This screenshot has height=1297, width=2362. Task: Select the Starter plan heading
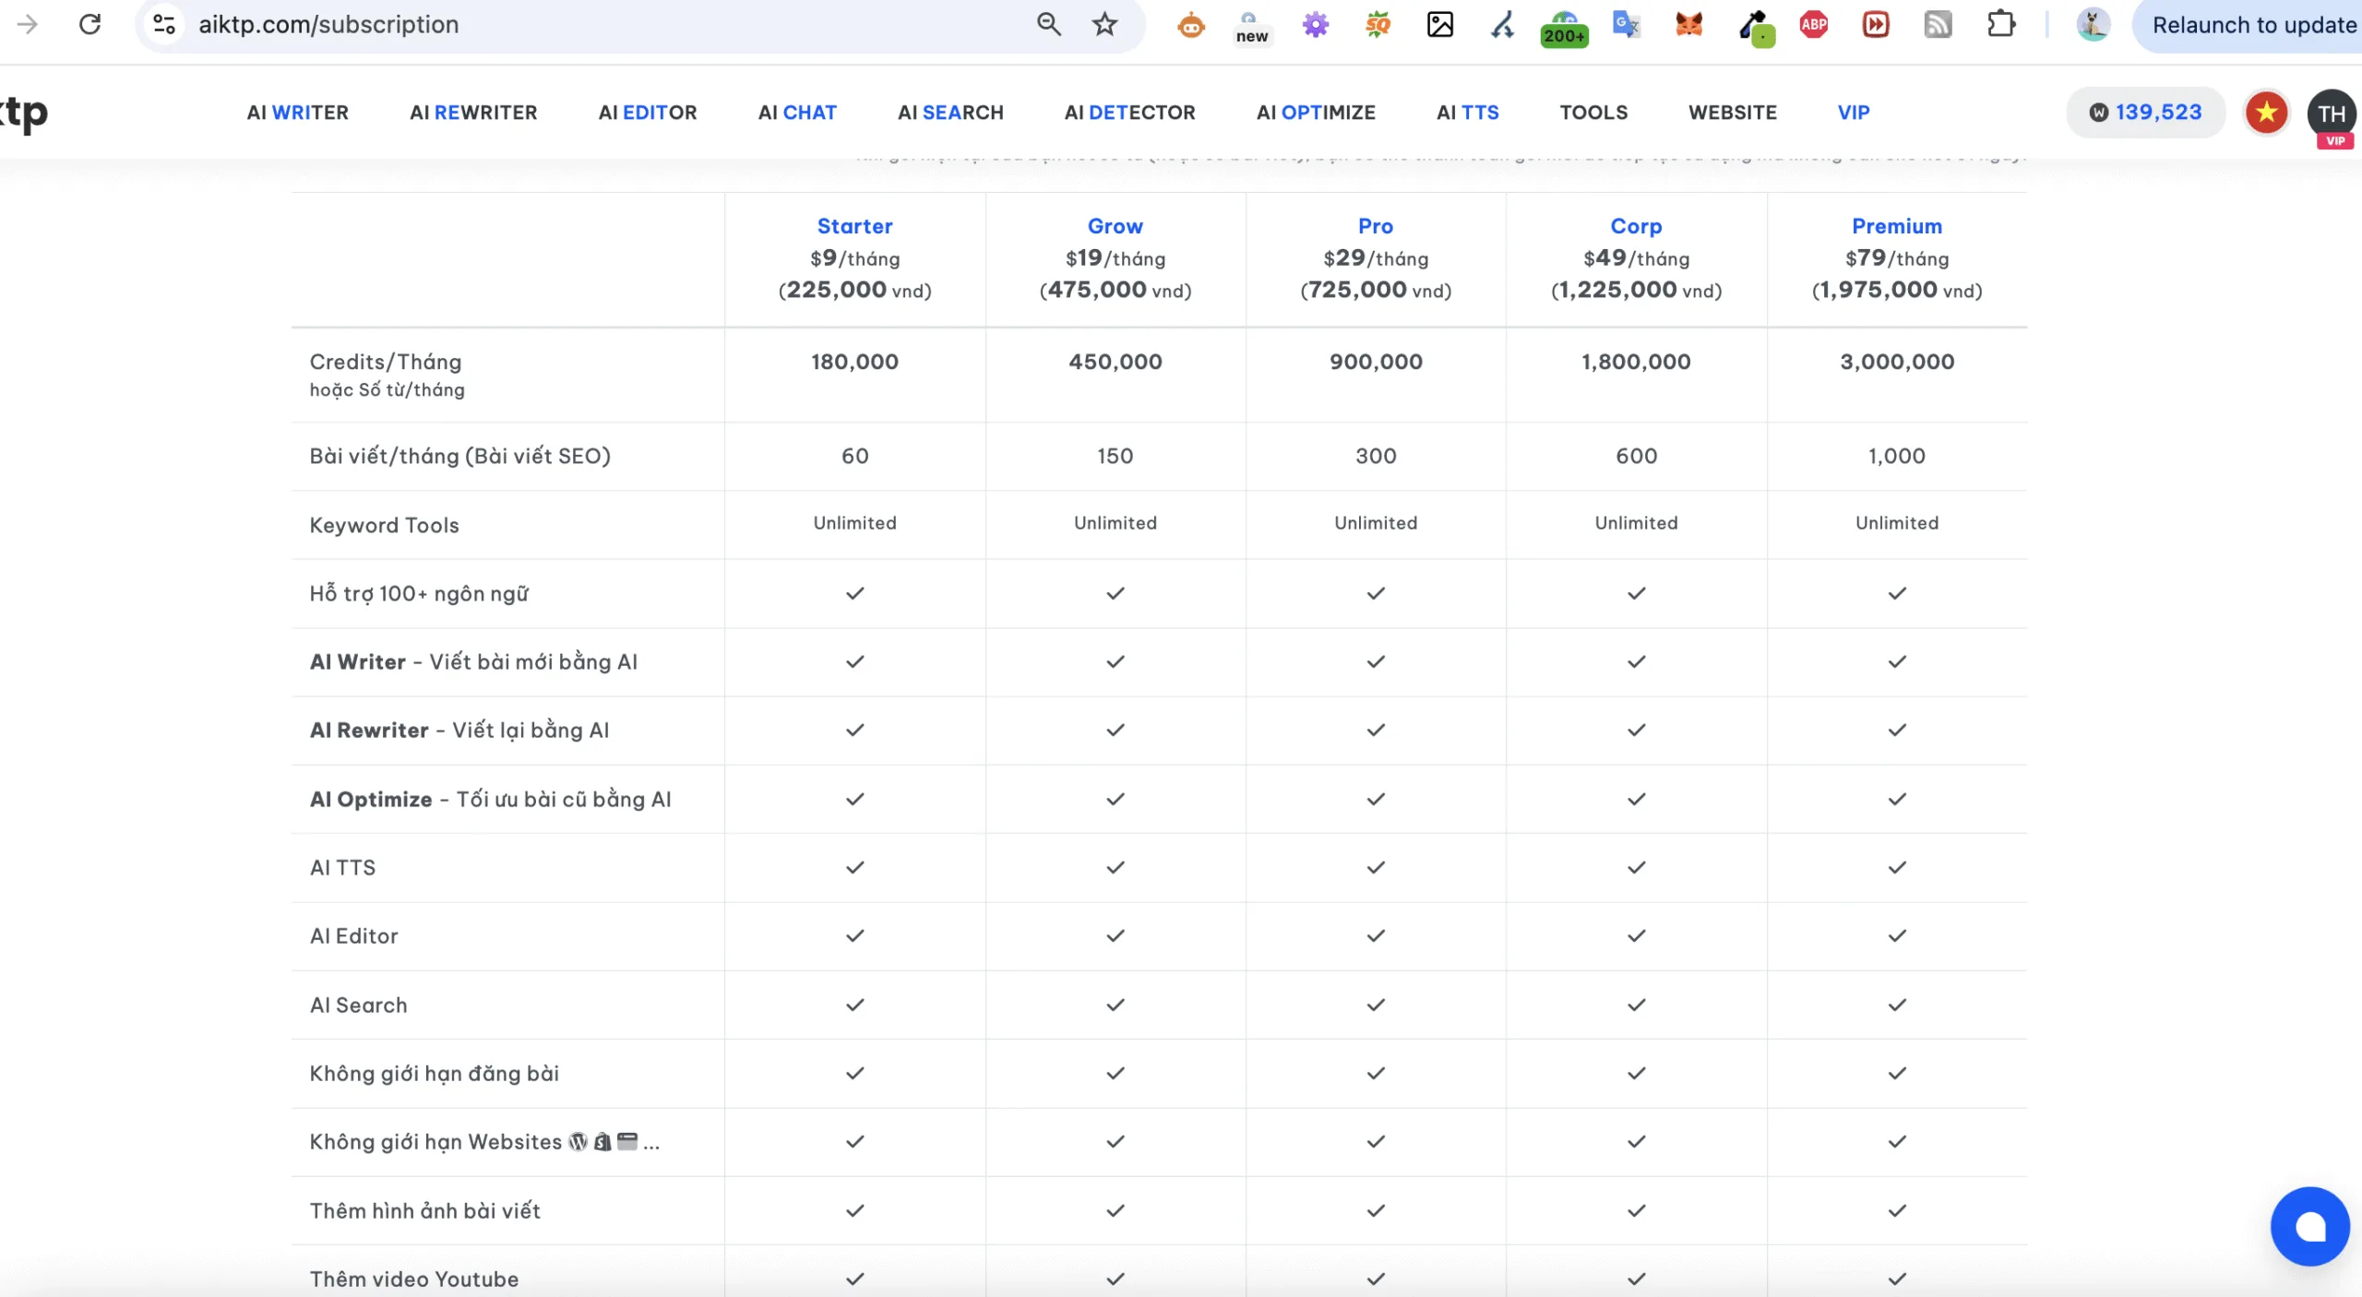pyautogui.click(x=854, y=226)
